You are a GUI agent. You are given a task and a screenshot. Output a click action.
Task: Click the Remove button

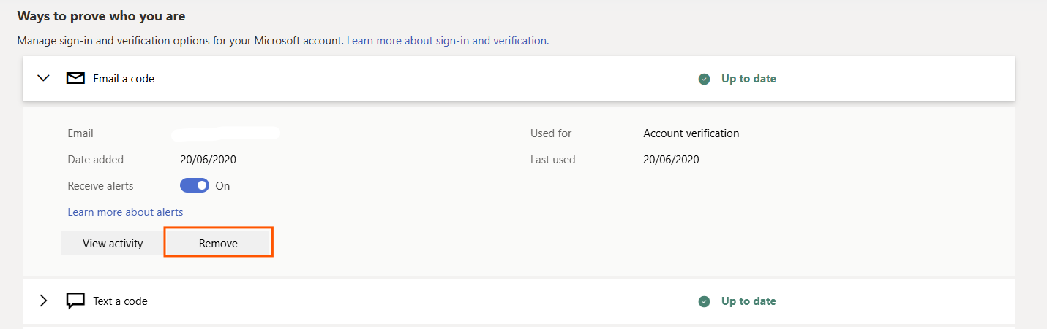pyautogui.click(x=218, y=243)
